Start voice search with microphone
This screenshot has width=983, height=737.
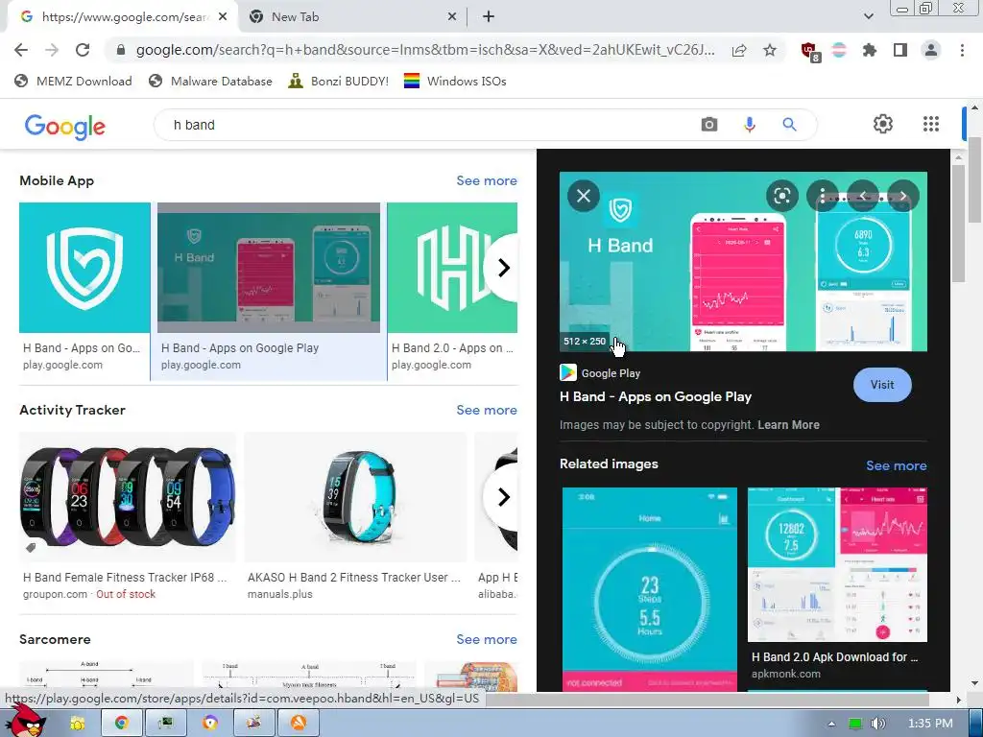(x=749, y=125)
